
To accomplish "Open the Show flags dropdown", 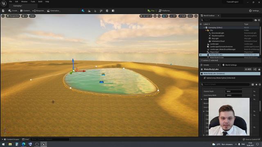I will tap(32, 16).
